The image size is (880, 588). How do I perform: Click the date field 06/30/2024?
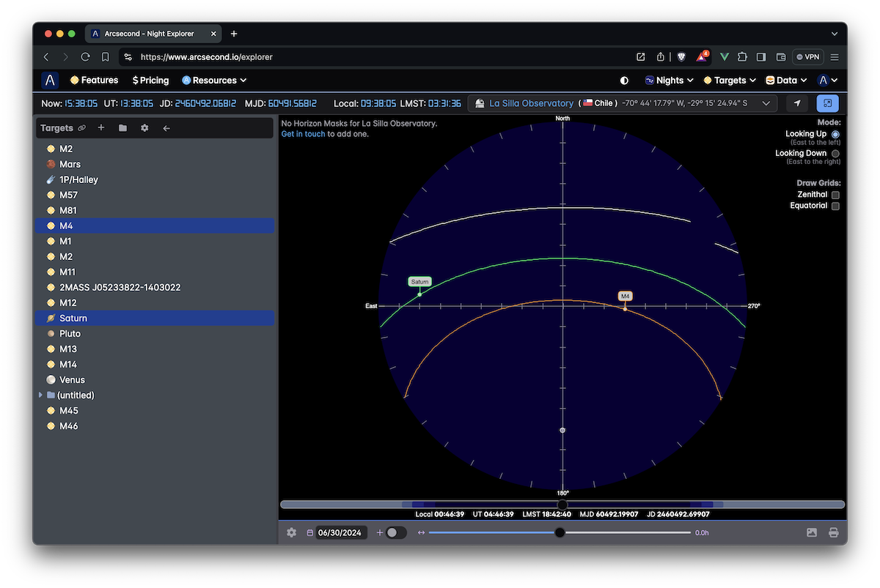pyautogui.click(x=340, y=532)
